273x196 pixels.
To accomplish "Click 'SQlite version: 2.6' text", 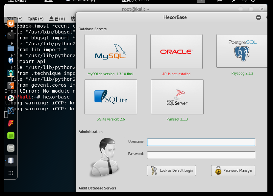I will point(111,119).
